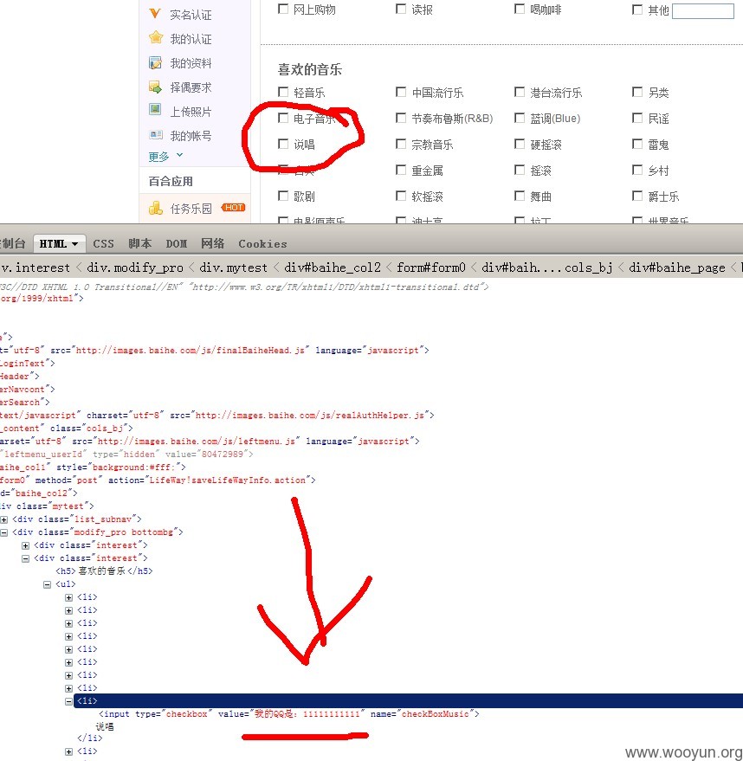Check the 节奏布鲁斯(R&B) checkbox
Viewport: 743px width, 761px height.
click(x=401, y=118)
